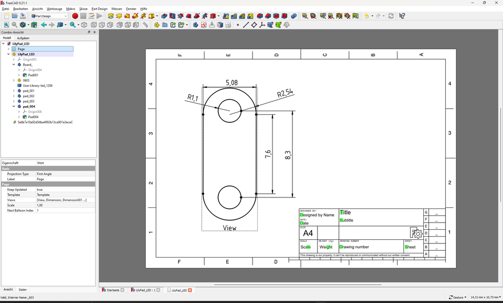Open the Part Design workbench selector
This screenshot has height=303, width=503.
(51, 16)
